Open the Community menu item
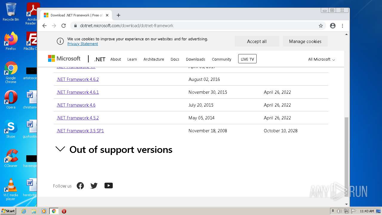This screenshot has height=215, width=382. [x=221, y=59]
